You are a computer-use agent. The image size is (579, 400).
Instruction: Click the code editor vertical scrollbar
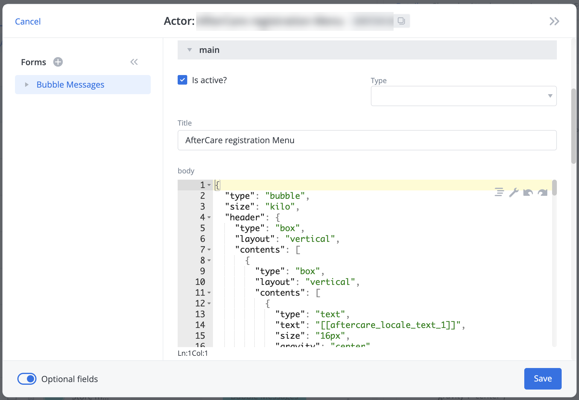click(554, 188)
